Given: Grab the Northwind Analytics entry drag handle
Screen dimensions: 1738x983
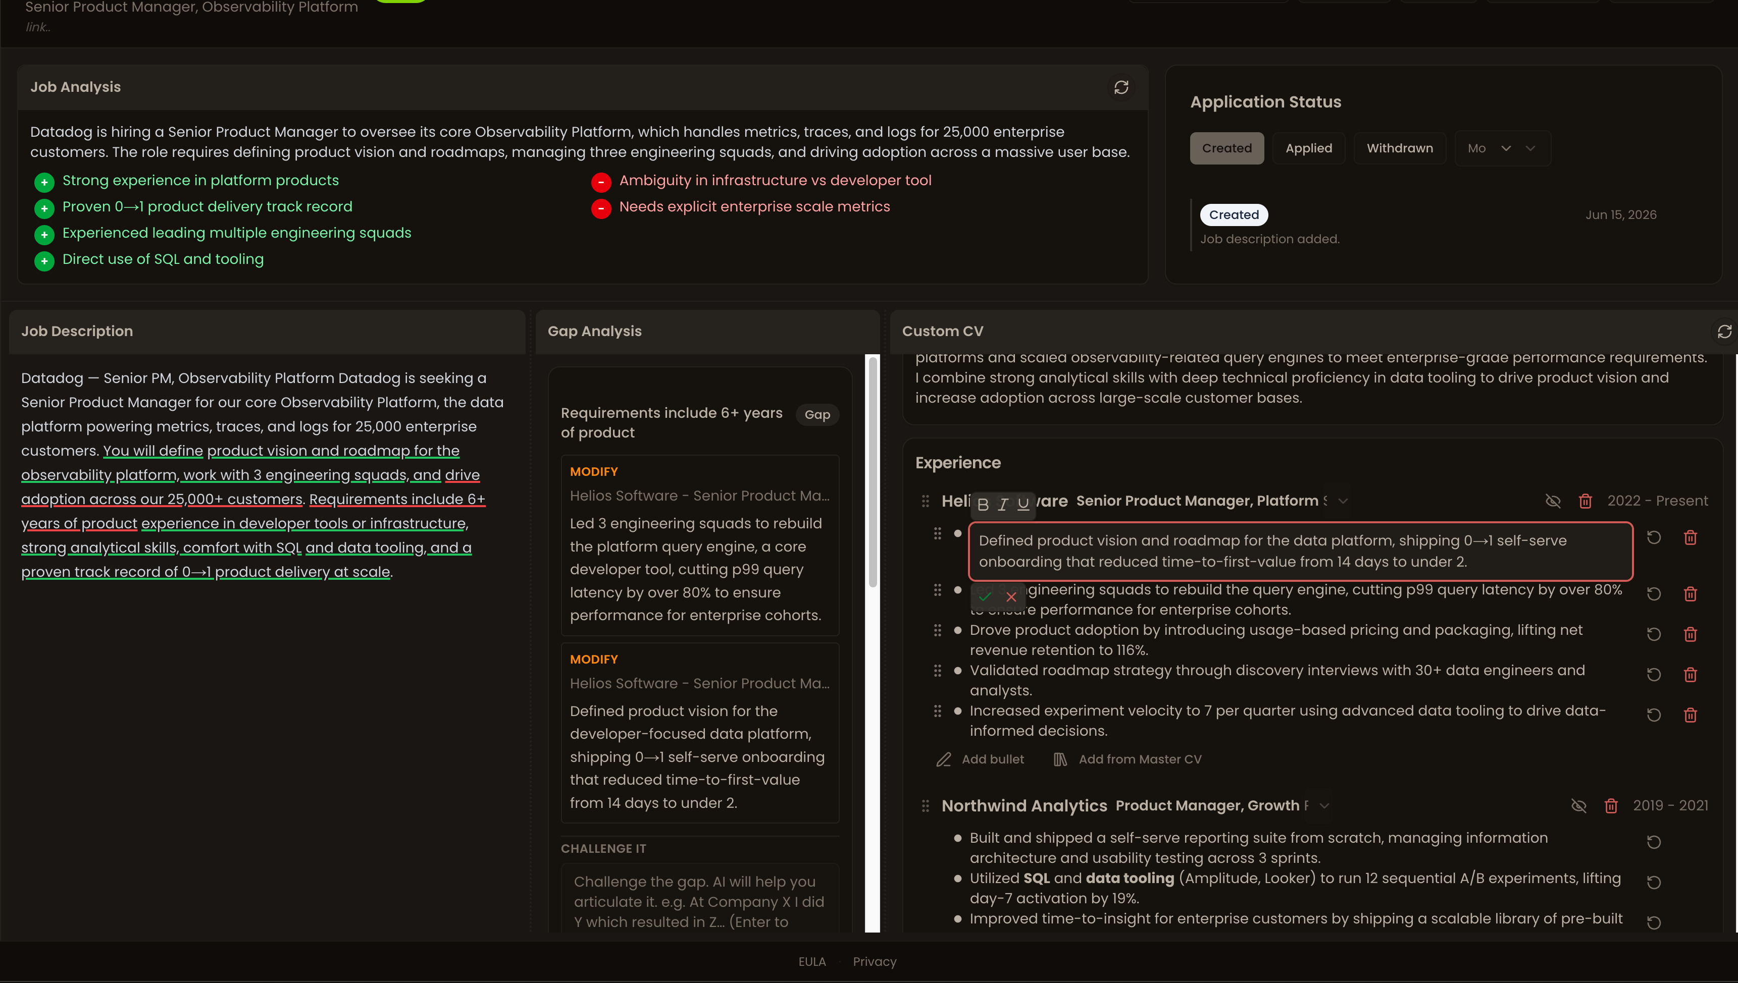Looking at the screenshot, I should click(926, 806).
